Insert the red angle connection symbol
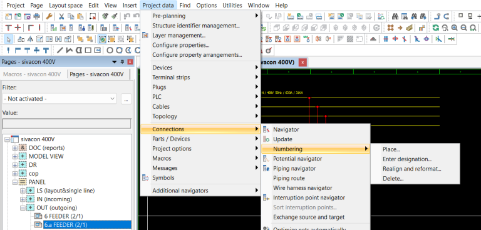 (31, 28)
